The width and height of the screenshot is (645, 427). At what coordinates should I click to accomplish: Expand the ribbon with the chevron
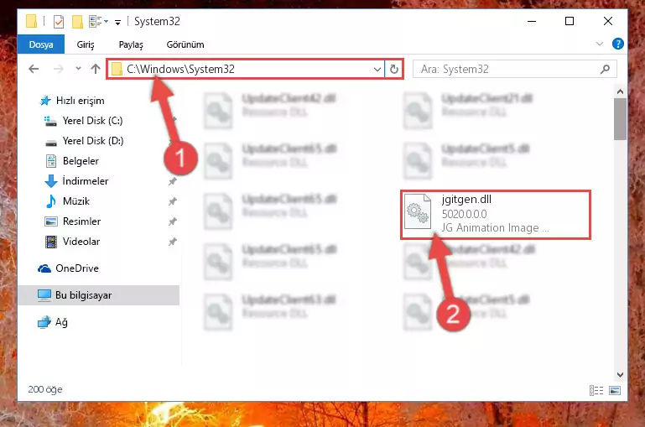[x=600, y=44]
